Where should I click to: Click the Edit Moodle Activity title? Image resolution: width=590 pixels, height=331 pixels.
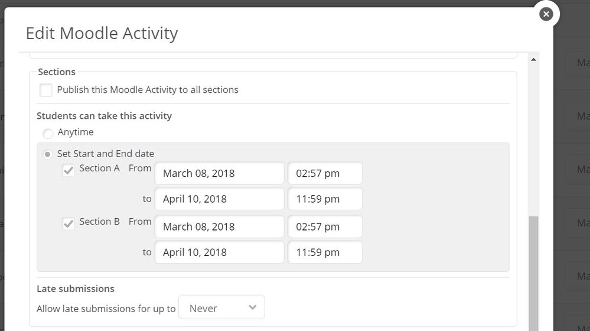click(x=102, y=33)
